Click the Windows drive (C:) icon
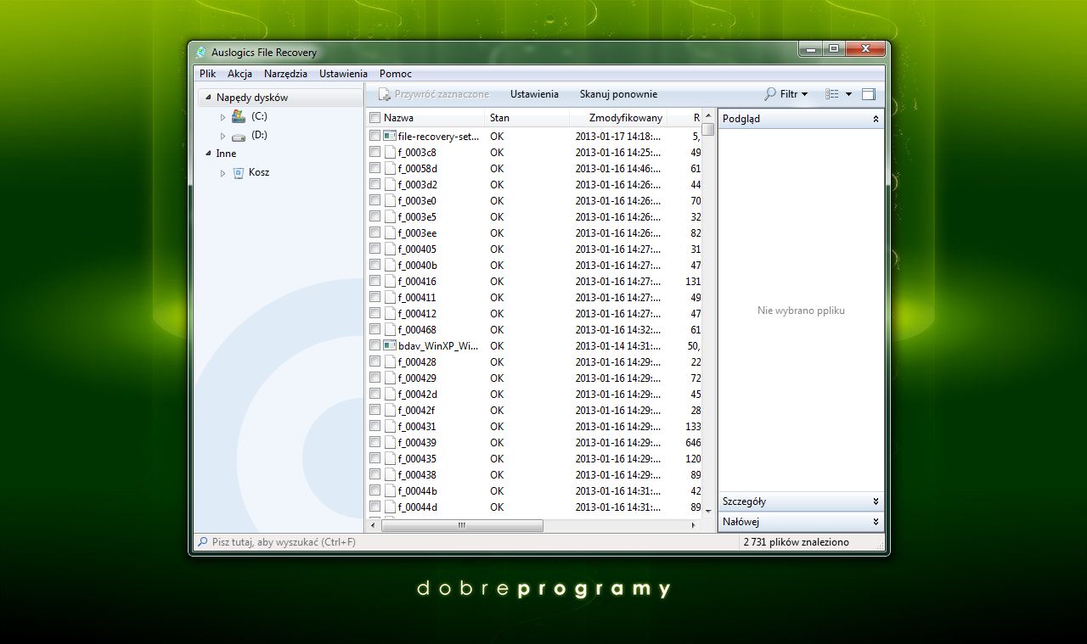Image resolution: width=1087 pixels, height=644 pixels. [x=239, y=116]
